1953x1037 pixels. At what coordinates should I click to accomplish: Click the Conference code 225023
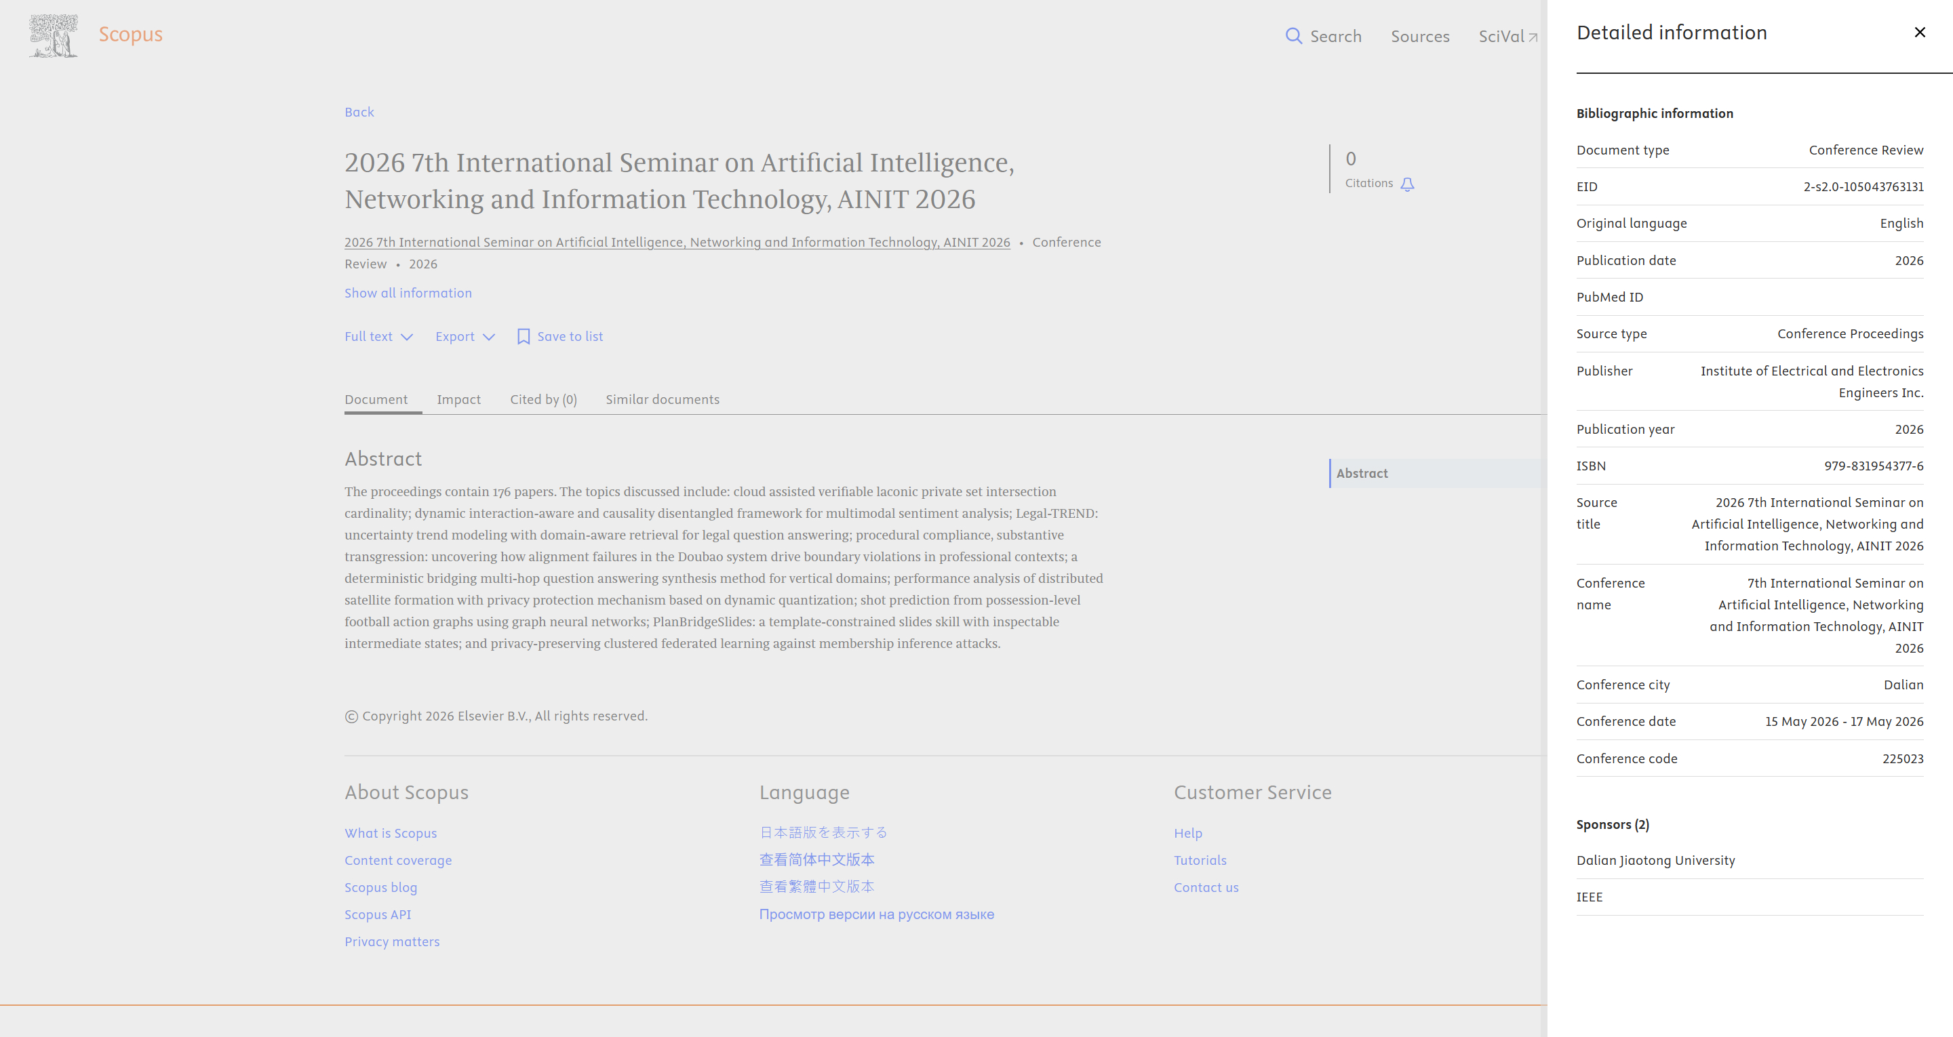pyautogui.click(x=1903, y=759)
